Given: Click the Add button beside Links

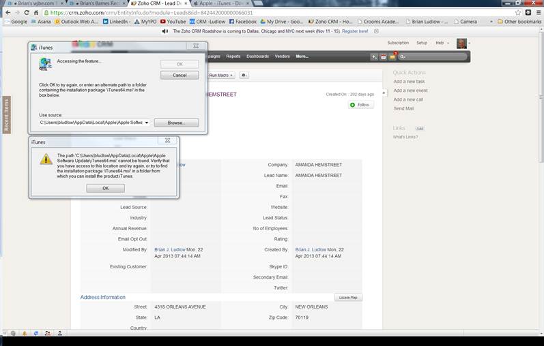Looking at the screenshot, I should 420,129.
